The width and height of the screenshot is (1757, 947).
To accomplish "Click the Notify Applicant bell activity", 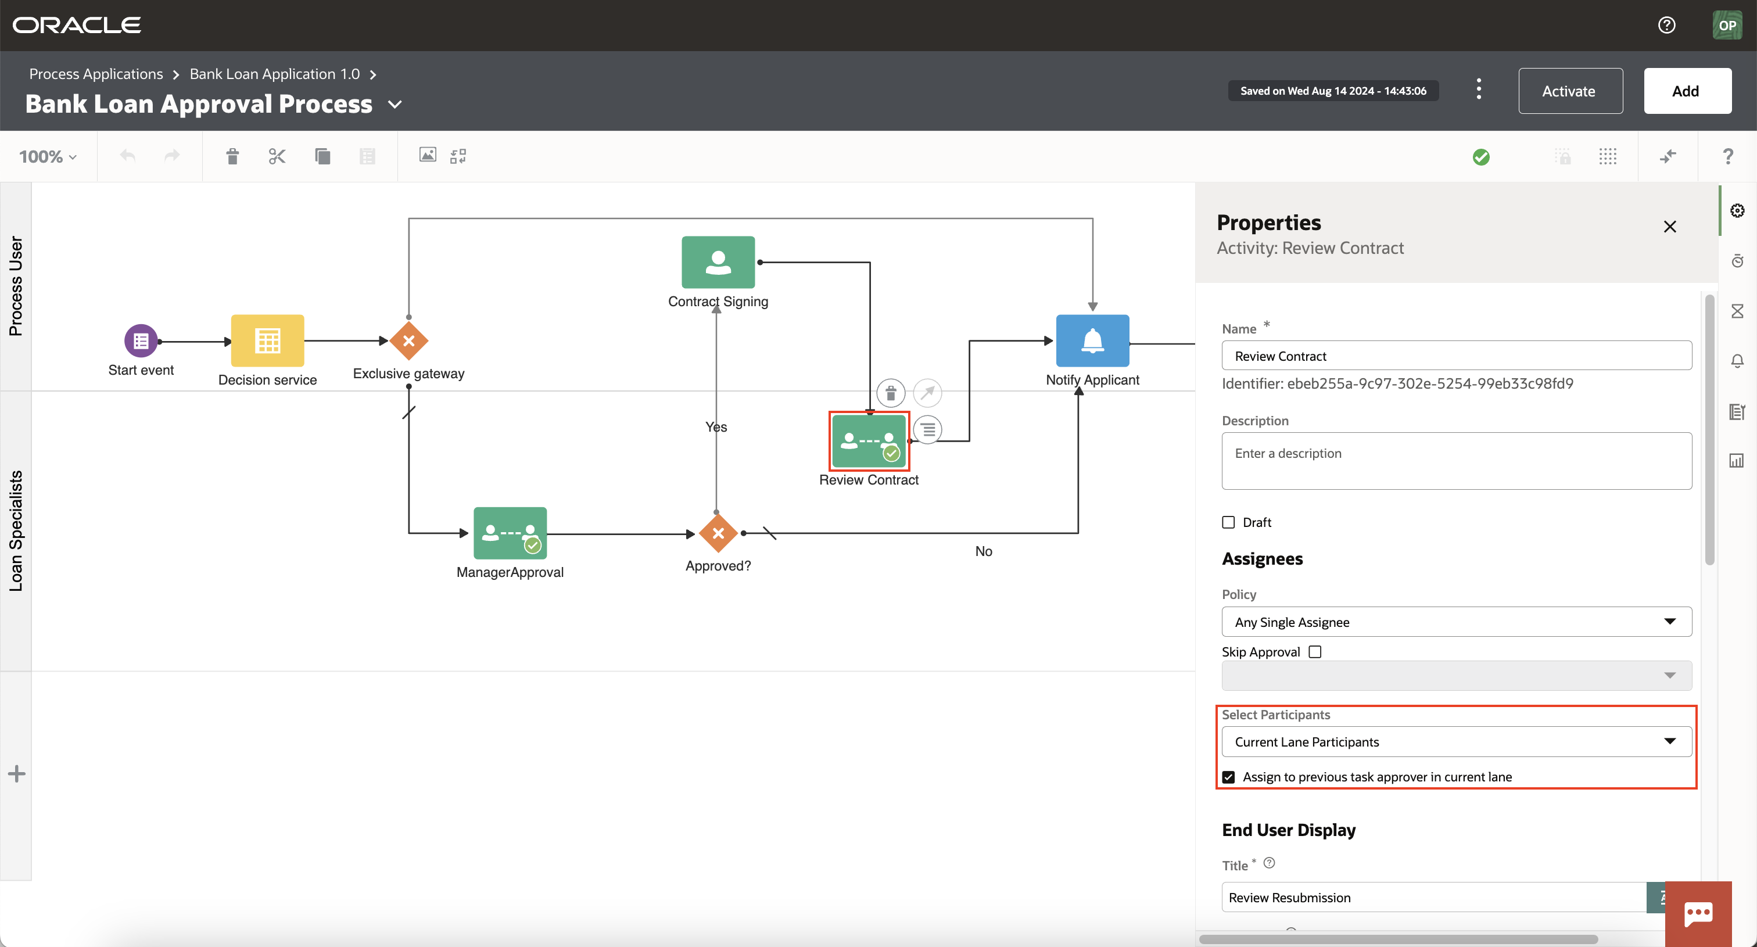I will pos(1092,340).
